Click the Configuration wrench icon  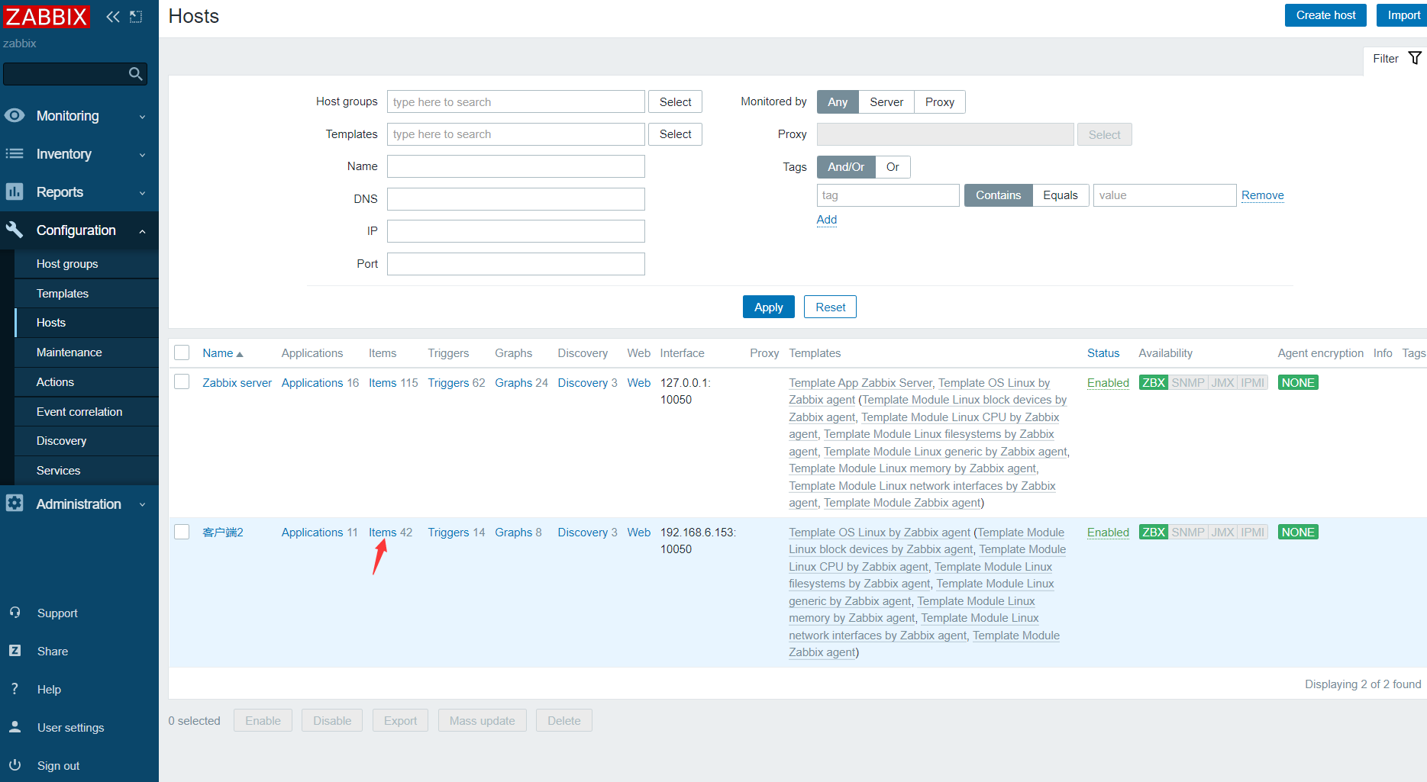(15, 230)
